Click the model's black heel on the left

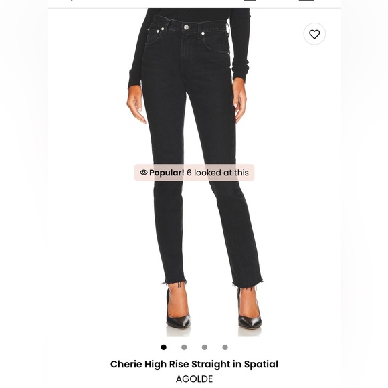(178, 312)
